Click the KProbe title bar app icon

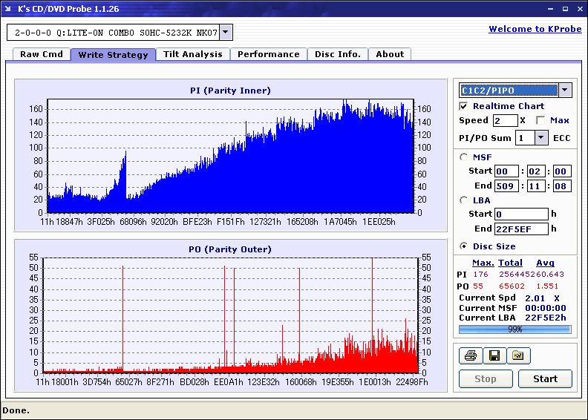point(9,9)
